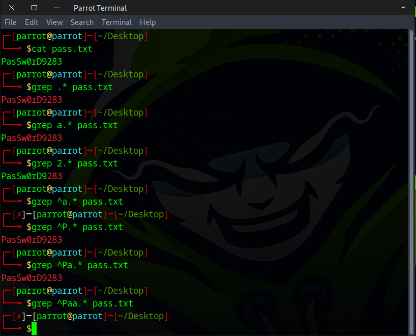
Task: Open the View menu
Action: (54, 22)
